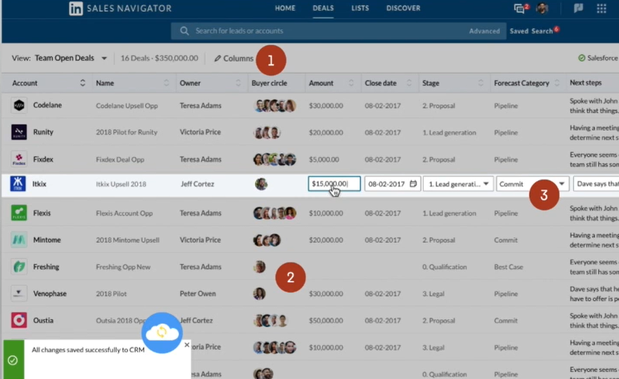Open the apps grid icon top right
This screenshot has width=619, height=379.
601,8
